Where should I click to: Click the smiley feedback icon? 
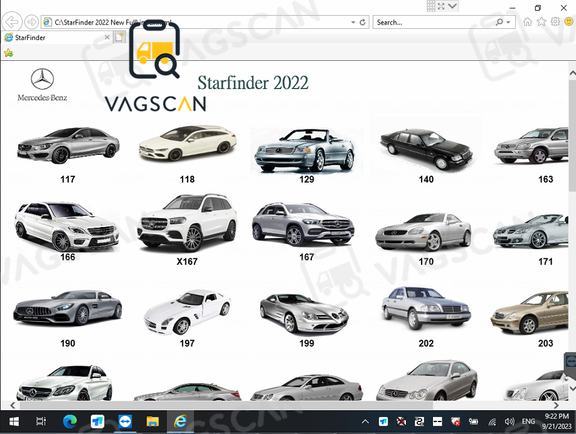tap(568, 22)
